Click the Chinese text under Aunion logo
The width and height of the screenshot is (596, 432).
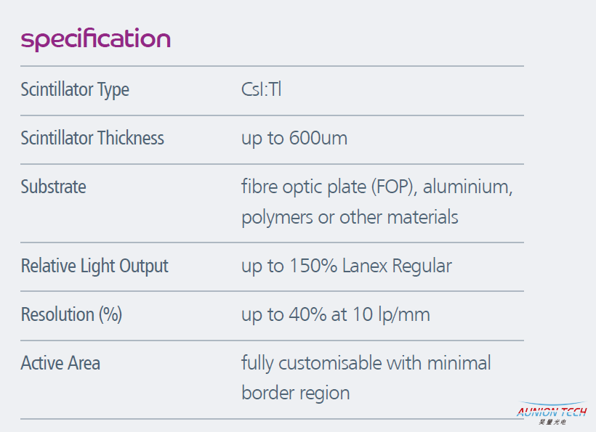[x=552, y=422]
